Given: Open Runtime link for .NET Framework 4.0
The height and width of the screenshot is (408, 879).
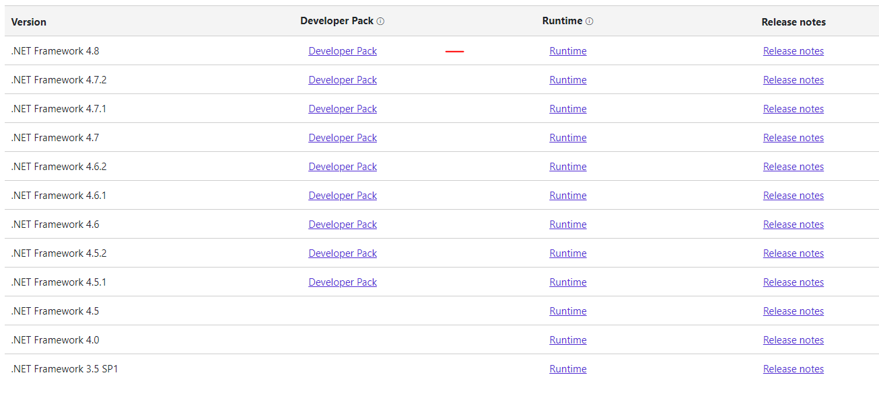Looking at the screenshot, I should click(567, 340).
